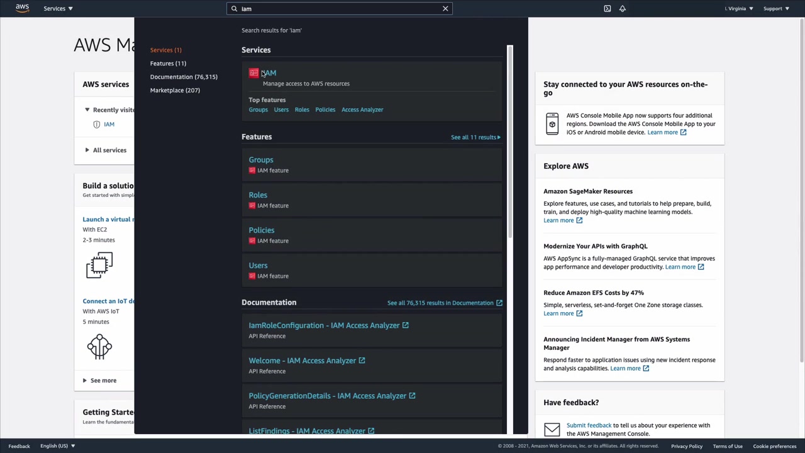Click the AWS IoT device icon

click(99, 347)
